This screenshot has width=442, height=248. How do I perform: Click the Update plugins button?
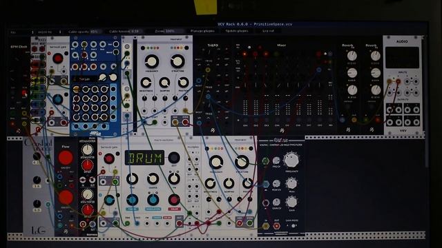pos(237,31)
